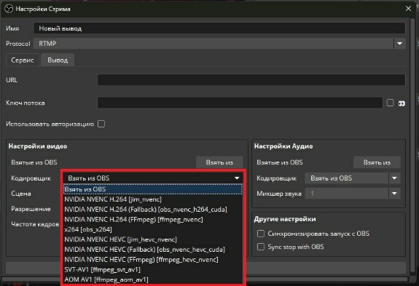Click the Разрешение label
Screen dimensions: 419x286
[x=31, y=209]
